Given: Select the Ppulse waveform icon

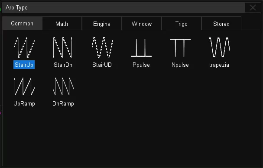Looking at the screenshot, I should (x=141, y=48).
